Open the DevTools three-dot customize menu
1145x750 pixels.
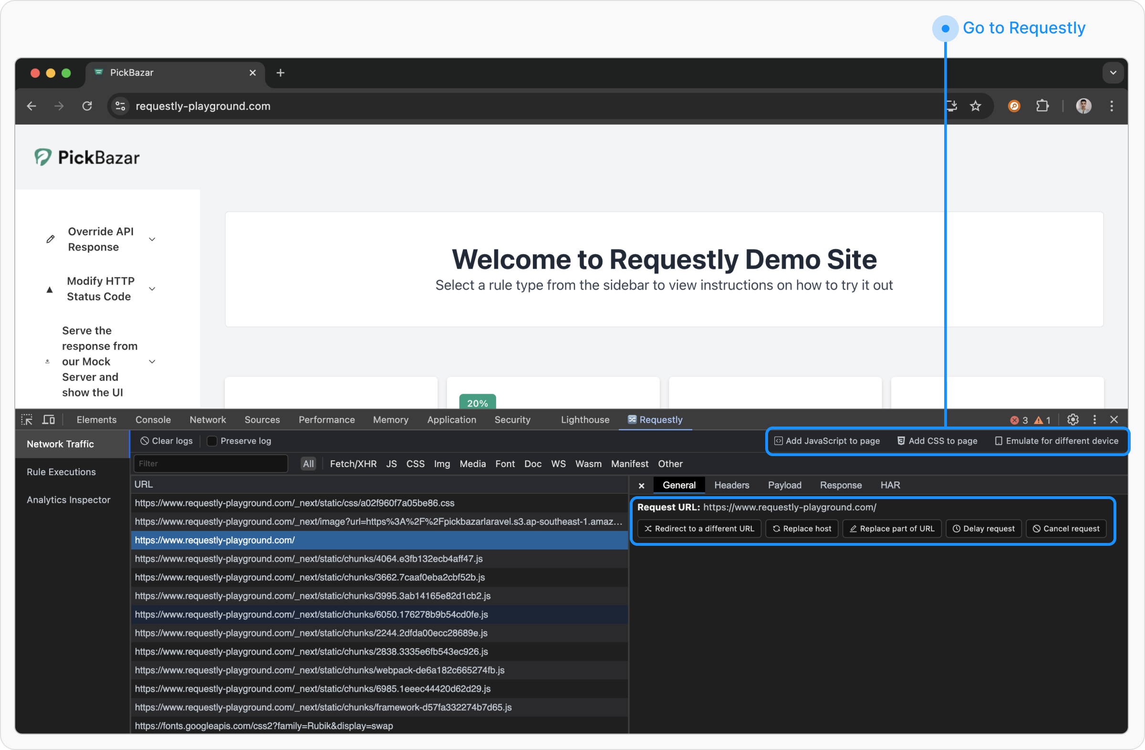(x=1094, y=419)
